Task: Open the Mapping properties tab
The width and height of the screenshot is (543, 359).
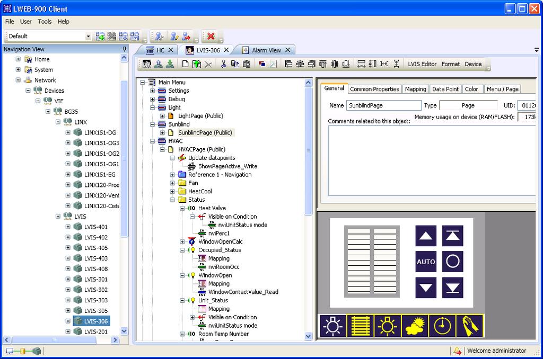Action: (x=416, y=89)
